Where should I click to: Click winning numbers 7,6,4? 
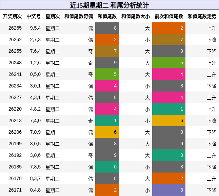[35, 51]
